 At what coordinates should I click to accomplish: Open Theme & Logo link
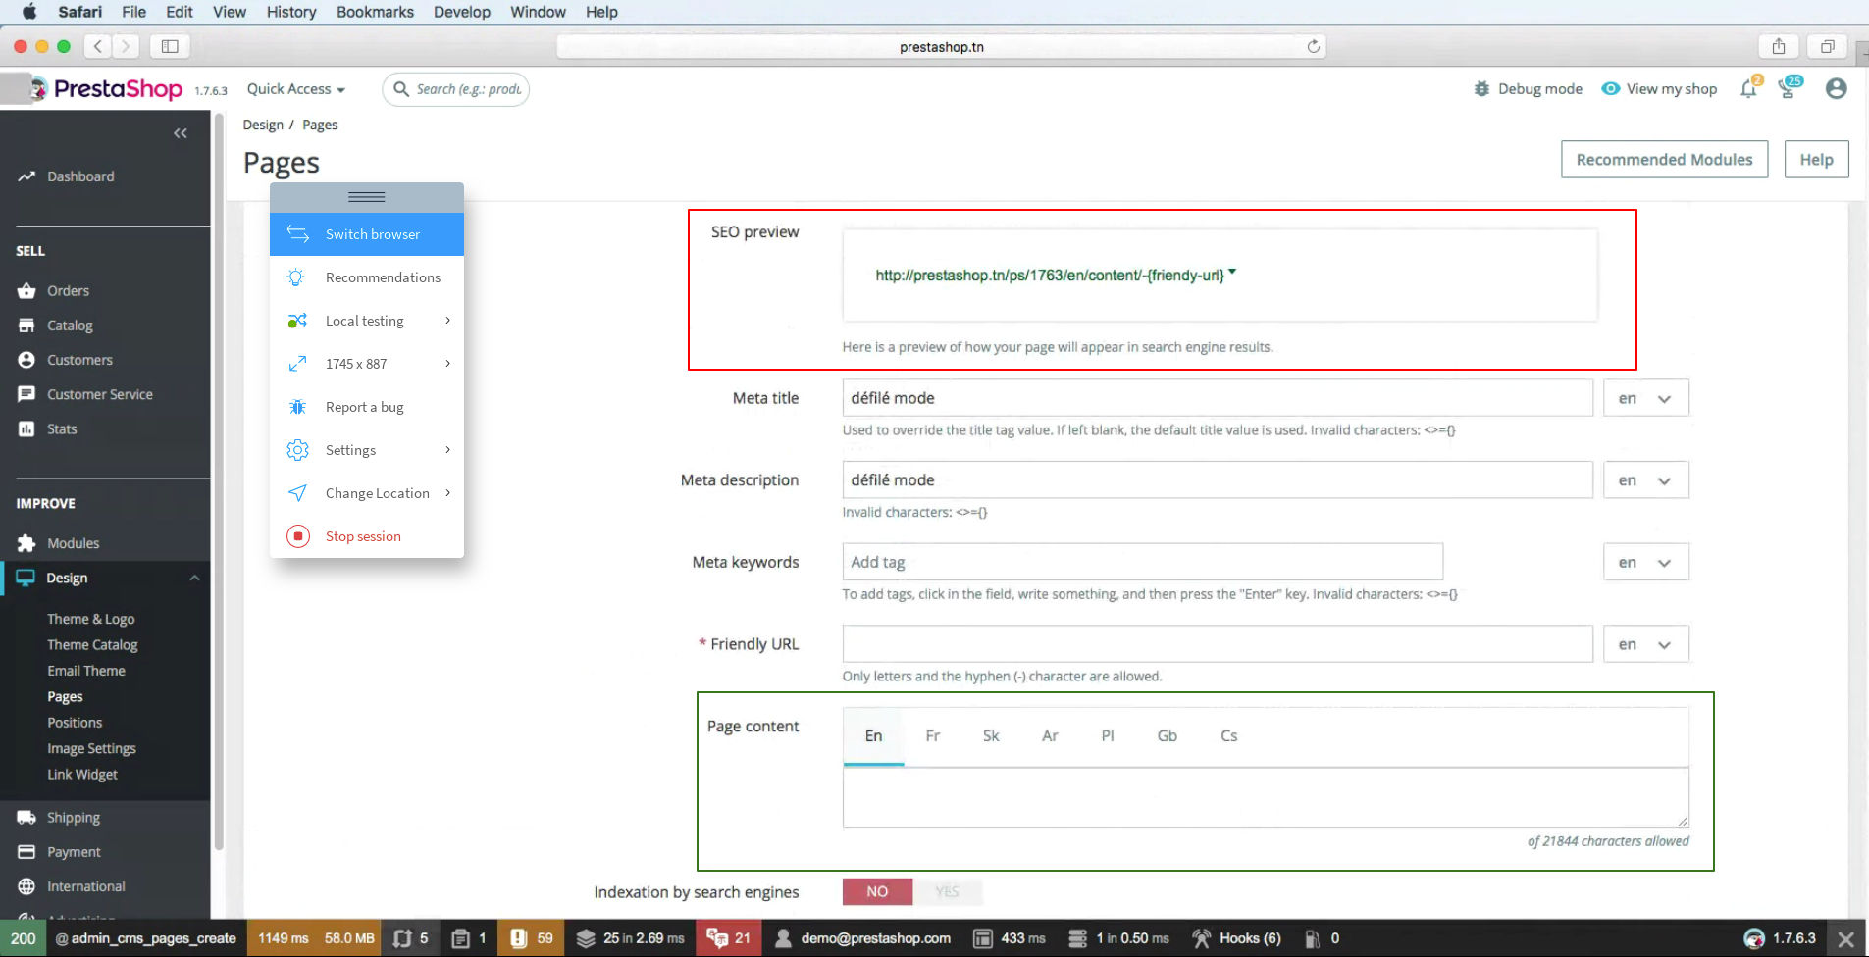(x=91, y=619)
